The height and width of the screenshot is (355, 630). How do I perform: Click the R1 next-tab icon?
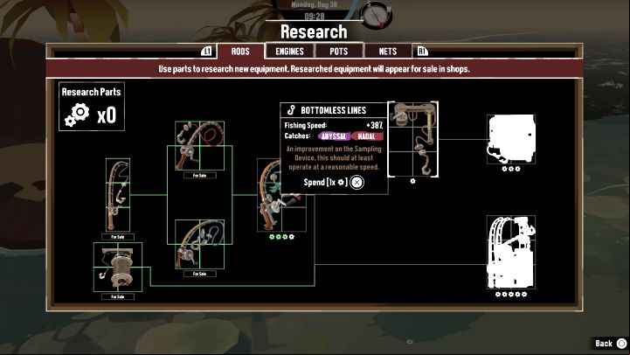point(422,51)
